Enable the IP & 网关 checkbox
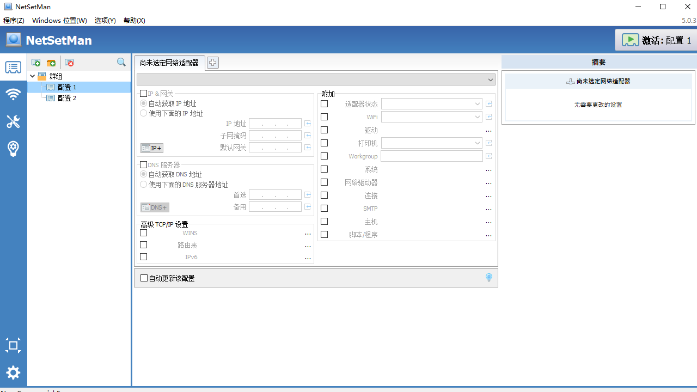The image size is (697, 392). [x=144, y=93]
